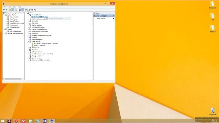Open Disk Management under Storage

pos(15,31)
